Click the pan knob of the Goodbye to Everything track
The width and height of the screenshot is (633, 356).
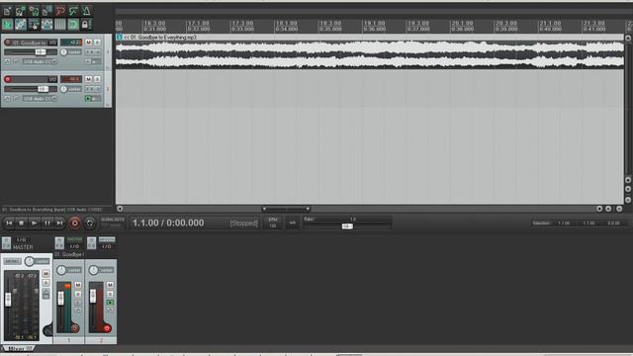coord(63,52)
